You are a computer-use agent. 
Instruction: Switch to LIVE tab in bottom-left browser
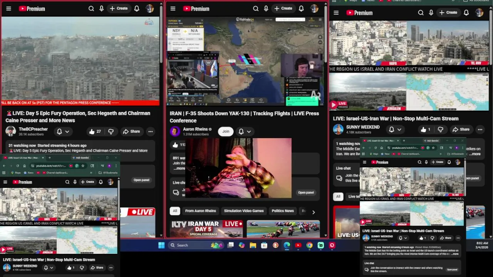tap(23, 158)
